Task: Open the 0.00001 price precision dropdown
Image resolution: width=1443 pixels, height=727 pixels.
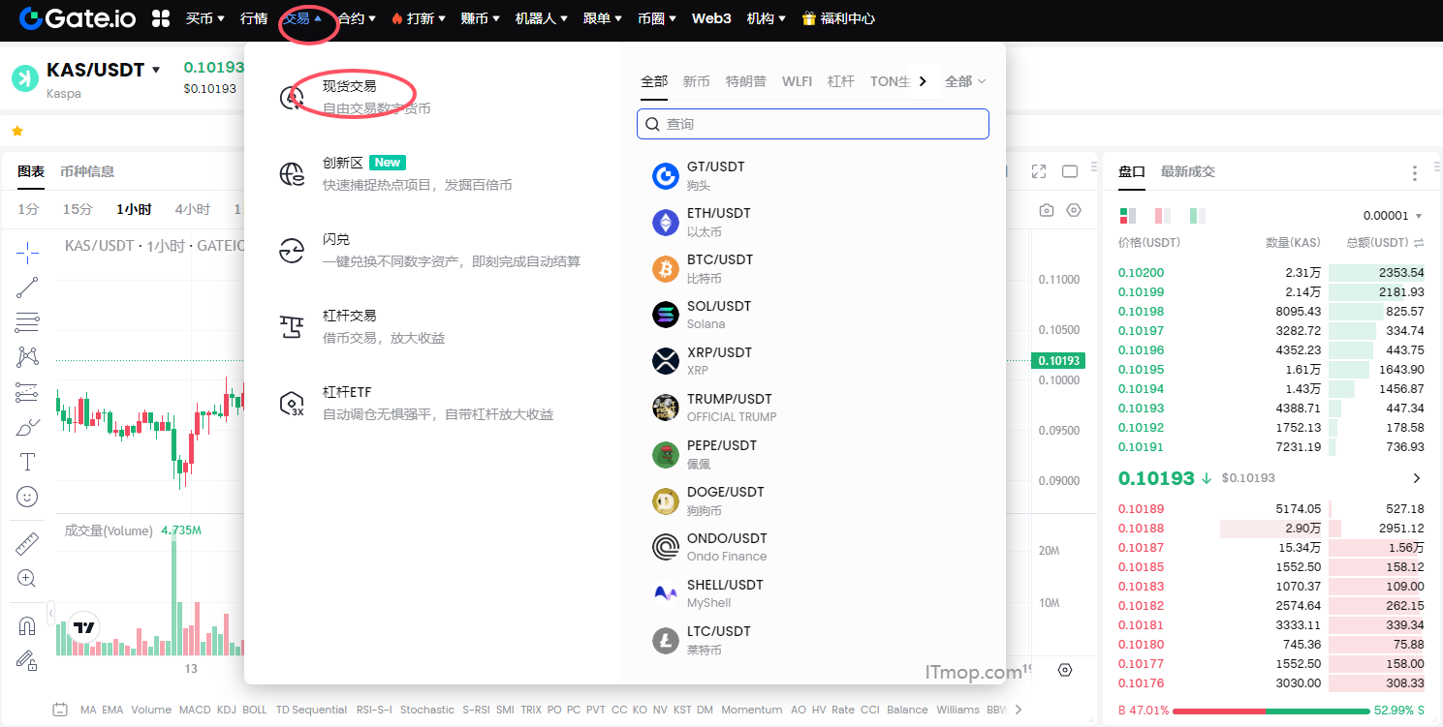Action: 1393,216
